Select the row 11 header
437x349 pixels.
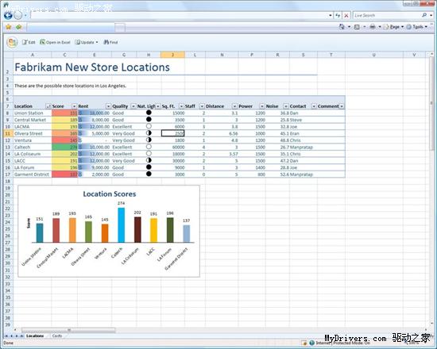8,133
